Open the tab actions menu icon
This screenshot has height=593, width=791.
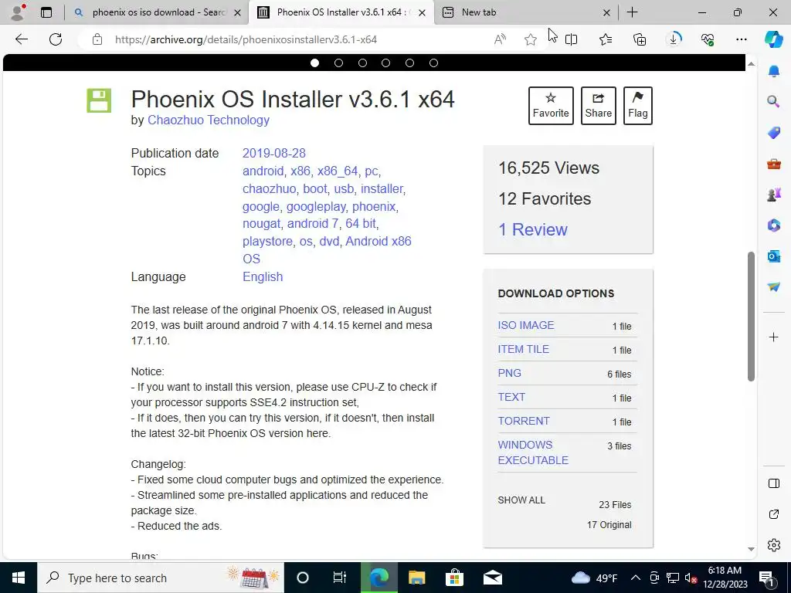[x=46, y=12]
